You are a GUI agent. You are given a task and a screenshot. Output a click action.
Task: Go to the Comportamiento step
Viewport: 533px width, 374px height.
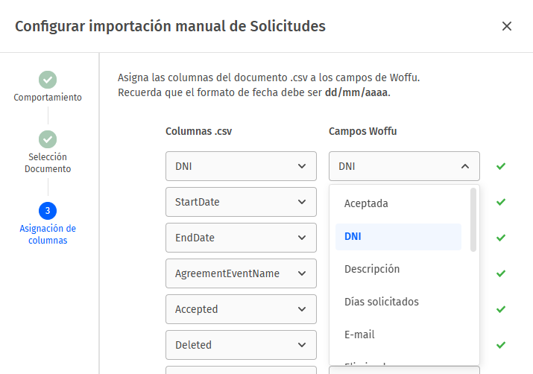pyautogui.click(x=48, y=80)
